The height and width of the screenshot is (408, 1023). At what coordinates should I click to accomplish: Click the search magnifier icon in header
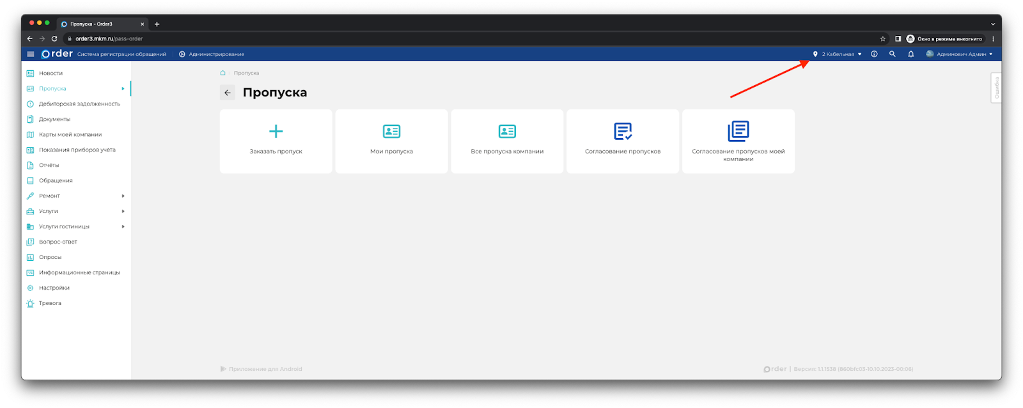point(892,54)
